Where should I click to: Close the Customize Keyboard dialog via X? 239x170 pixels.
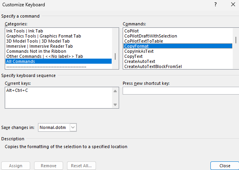(233, 5)
